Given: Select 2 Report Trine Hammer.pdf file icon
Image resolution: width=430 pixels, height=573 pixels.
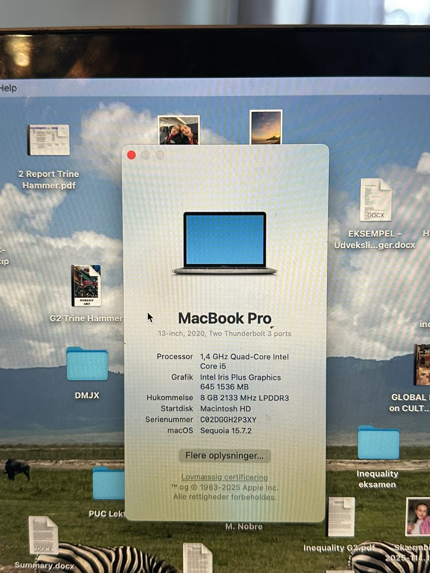Looking at the screenshot, I should click(49, 140).
